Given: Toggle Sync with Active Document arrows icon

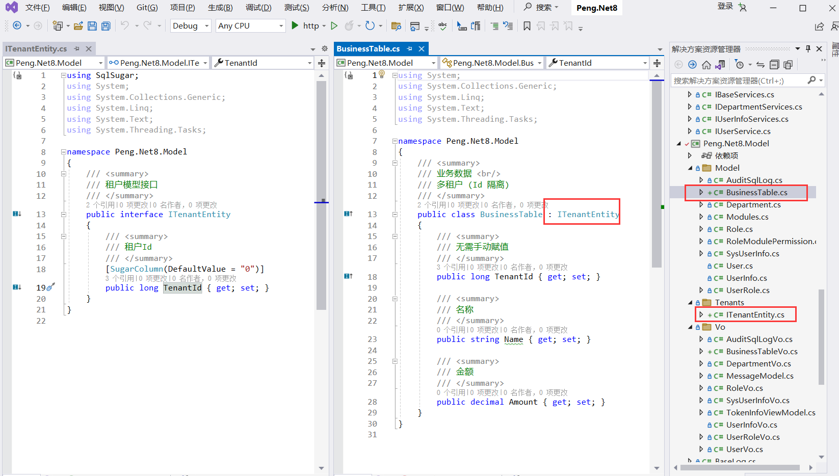Looking at the screenshot, I should tap(761, 65).
